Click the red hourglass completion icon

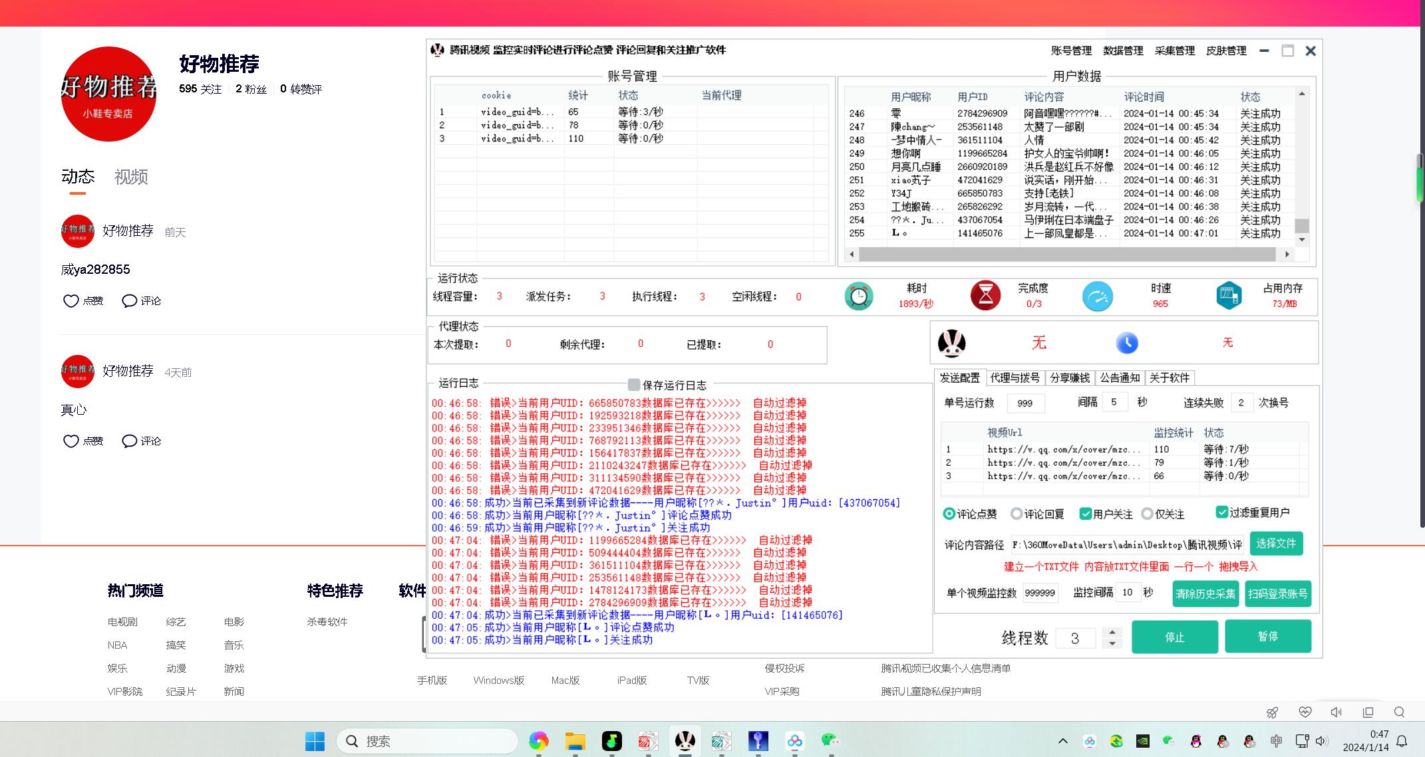coord(985,296)
